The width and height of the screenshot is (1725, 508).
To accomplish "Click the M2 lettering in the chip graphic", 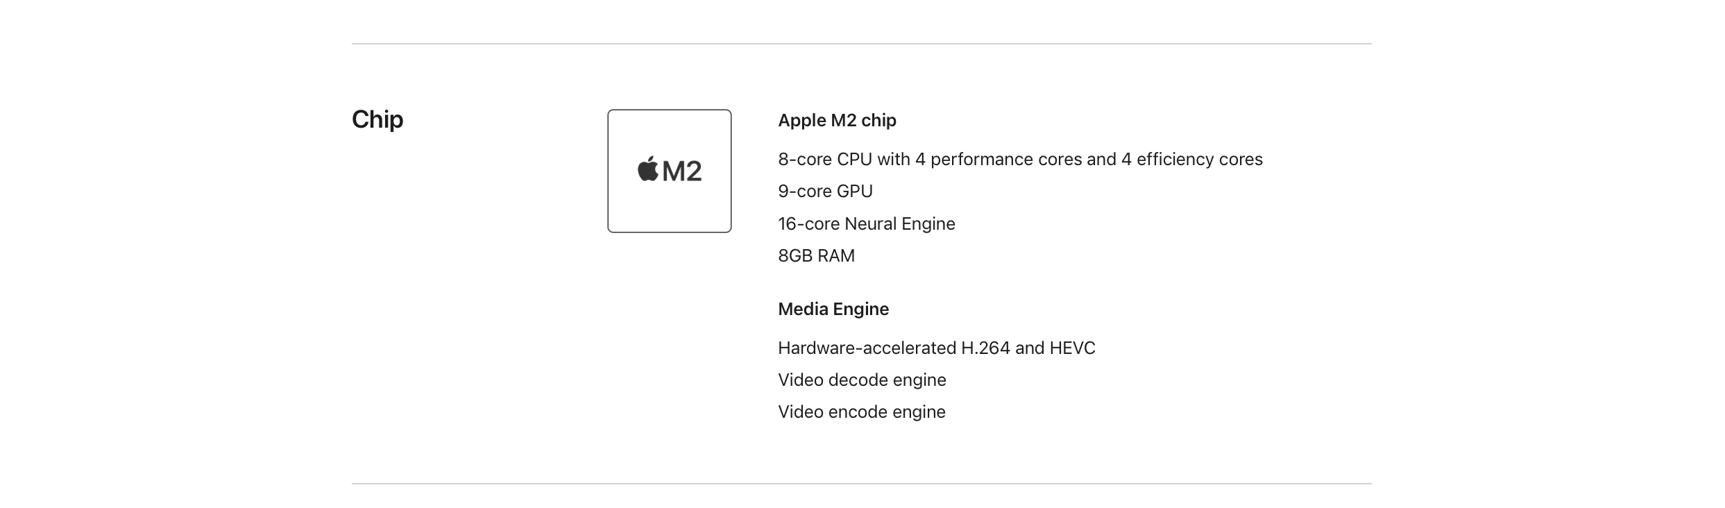I will (682, 171).
